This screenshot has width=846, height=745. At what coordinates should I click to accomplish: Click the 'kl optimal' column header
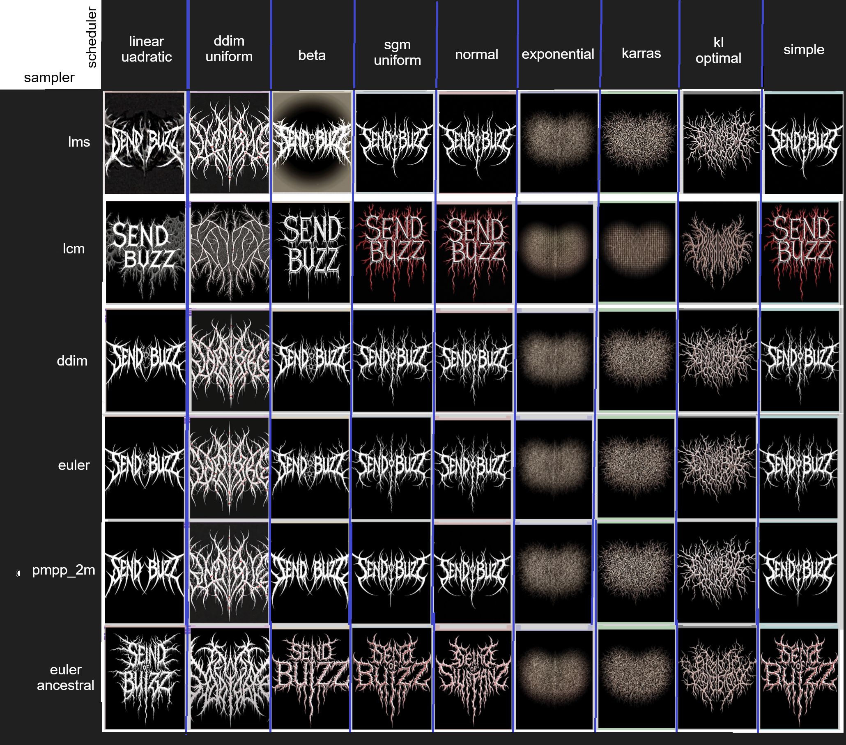tap(718, 51)
